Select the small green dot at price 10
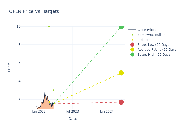The width and height of the screenshot is (182, 130). (x=49, y=27)
